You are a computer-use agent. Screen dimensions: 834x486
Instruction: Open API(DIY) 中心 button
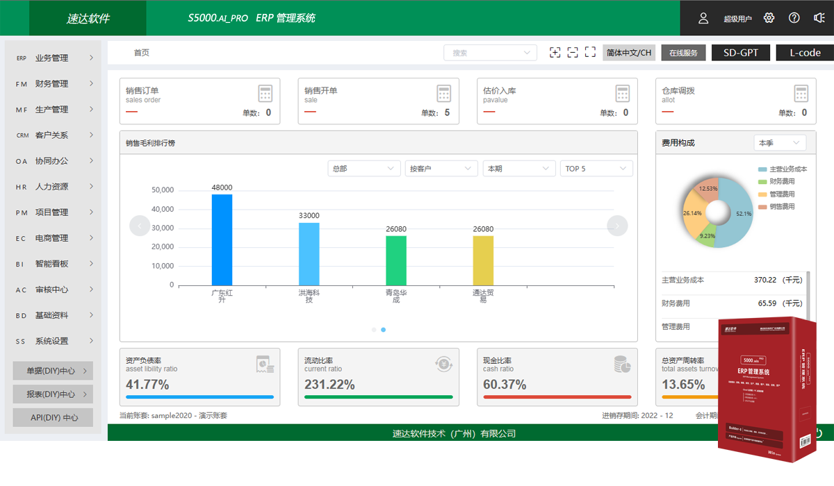[x=53, y=418]
